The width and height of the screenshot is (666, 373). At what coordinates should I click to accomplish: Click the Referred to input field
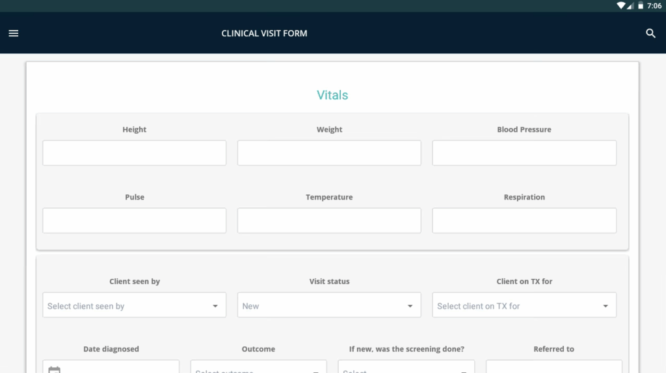[x=553, y=367]
